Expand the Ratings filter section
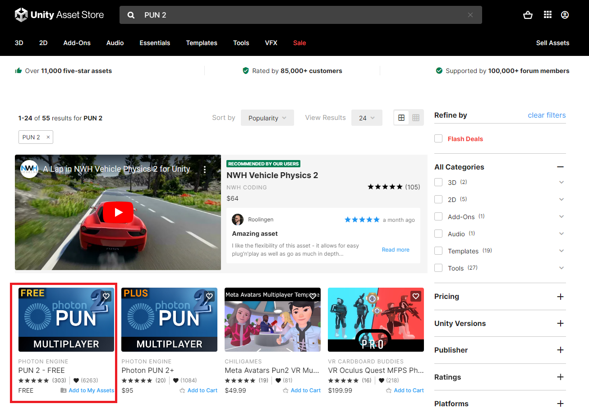 [x=561, y=377]
